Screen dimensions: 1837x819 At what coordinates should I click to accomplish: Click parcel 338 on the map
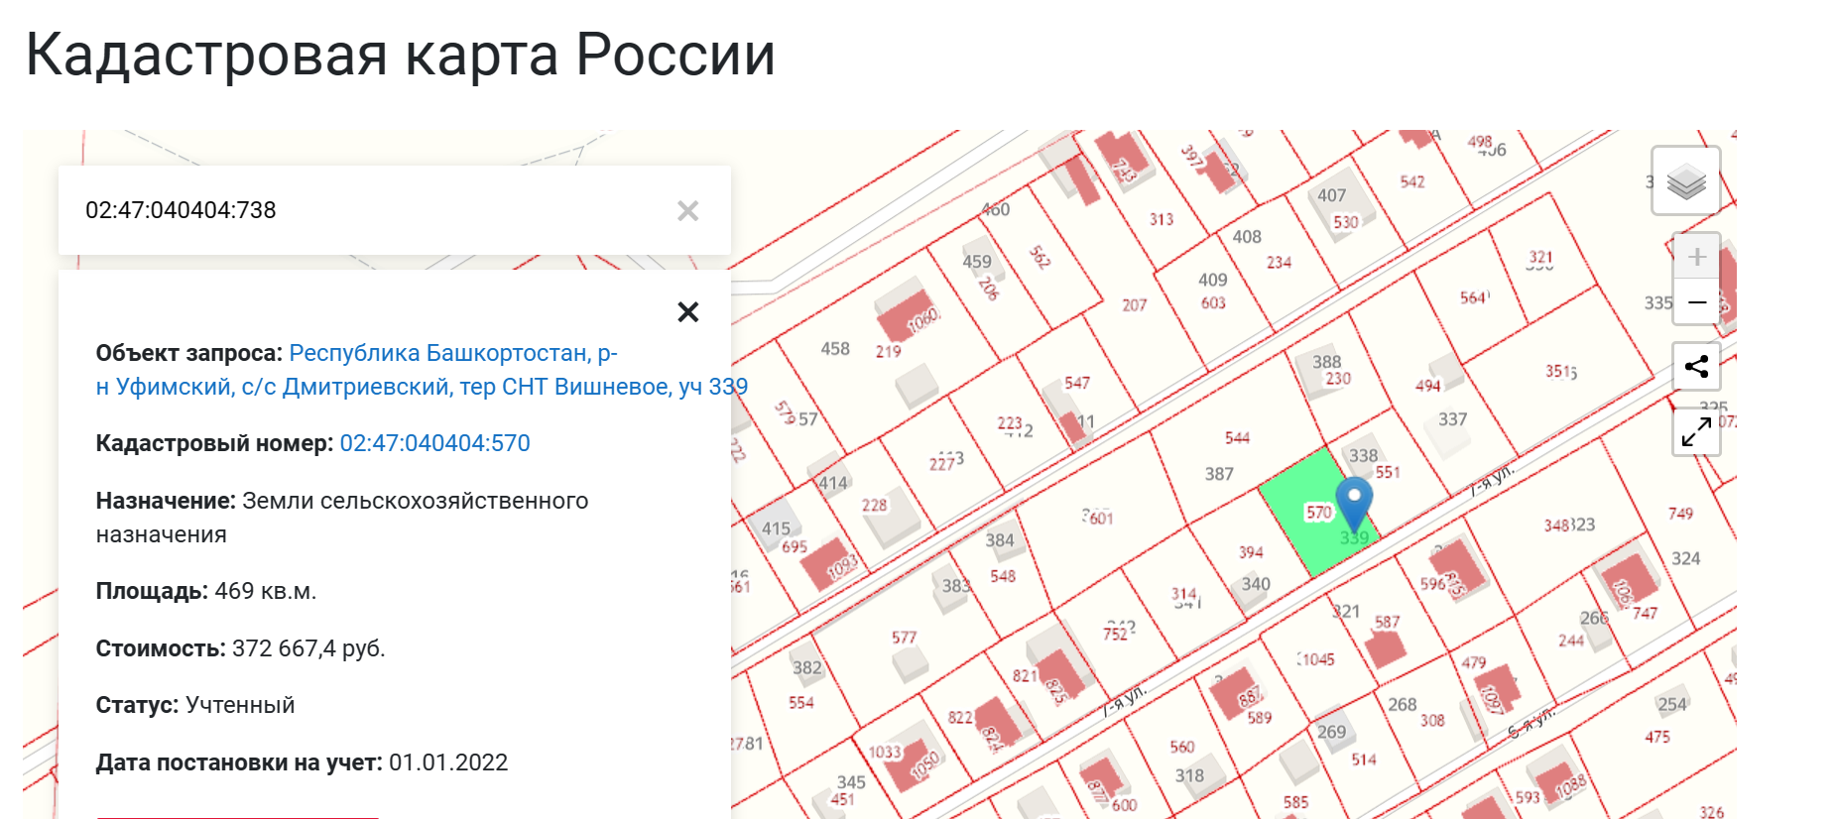[1363, 455]
